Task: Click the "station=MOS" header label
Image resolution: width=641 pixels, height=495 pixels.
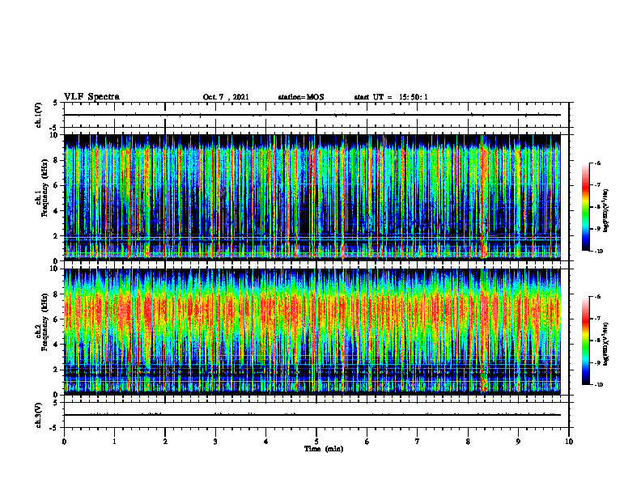Action: point(301,97)
